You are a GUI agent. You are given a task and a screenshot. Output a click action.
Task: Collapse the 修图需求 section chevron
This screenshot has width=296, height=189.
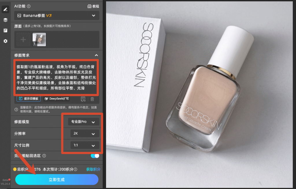tap(96, 55)
